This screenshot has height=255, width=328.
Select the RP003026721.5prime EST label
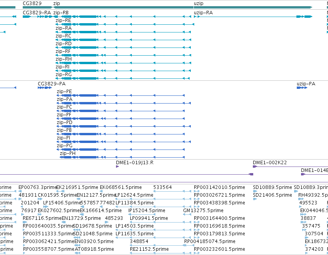(219, 195)
